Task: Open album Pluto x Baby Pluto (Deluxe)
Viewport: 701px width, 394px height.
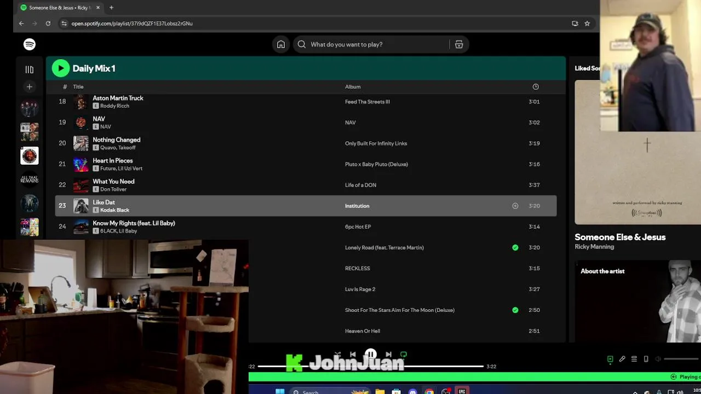Action: (x=376, y=164)
